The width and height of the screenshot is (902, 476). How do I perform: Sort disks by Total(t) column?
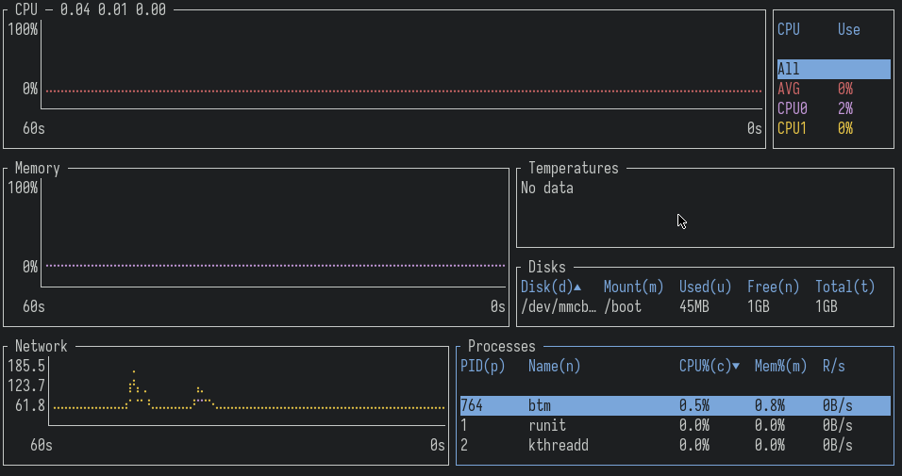click(x=844, y=287)
